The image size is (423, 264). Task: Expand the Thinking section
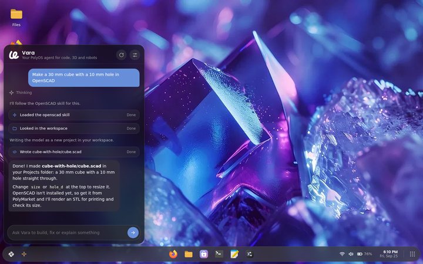pos(21,93)
